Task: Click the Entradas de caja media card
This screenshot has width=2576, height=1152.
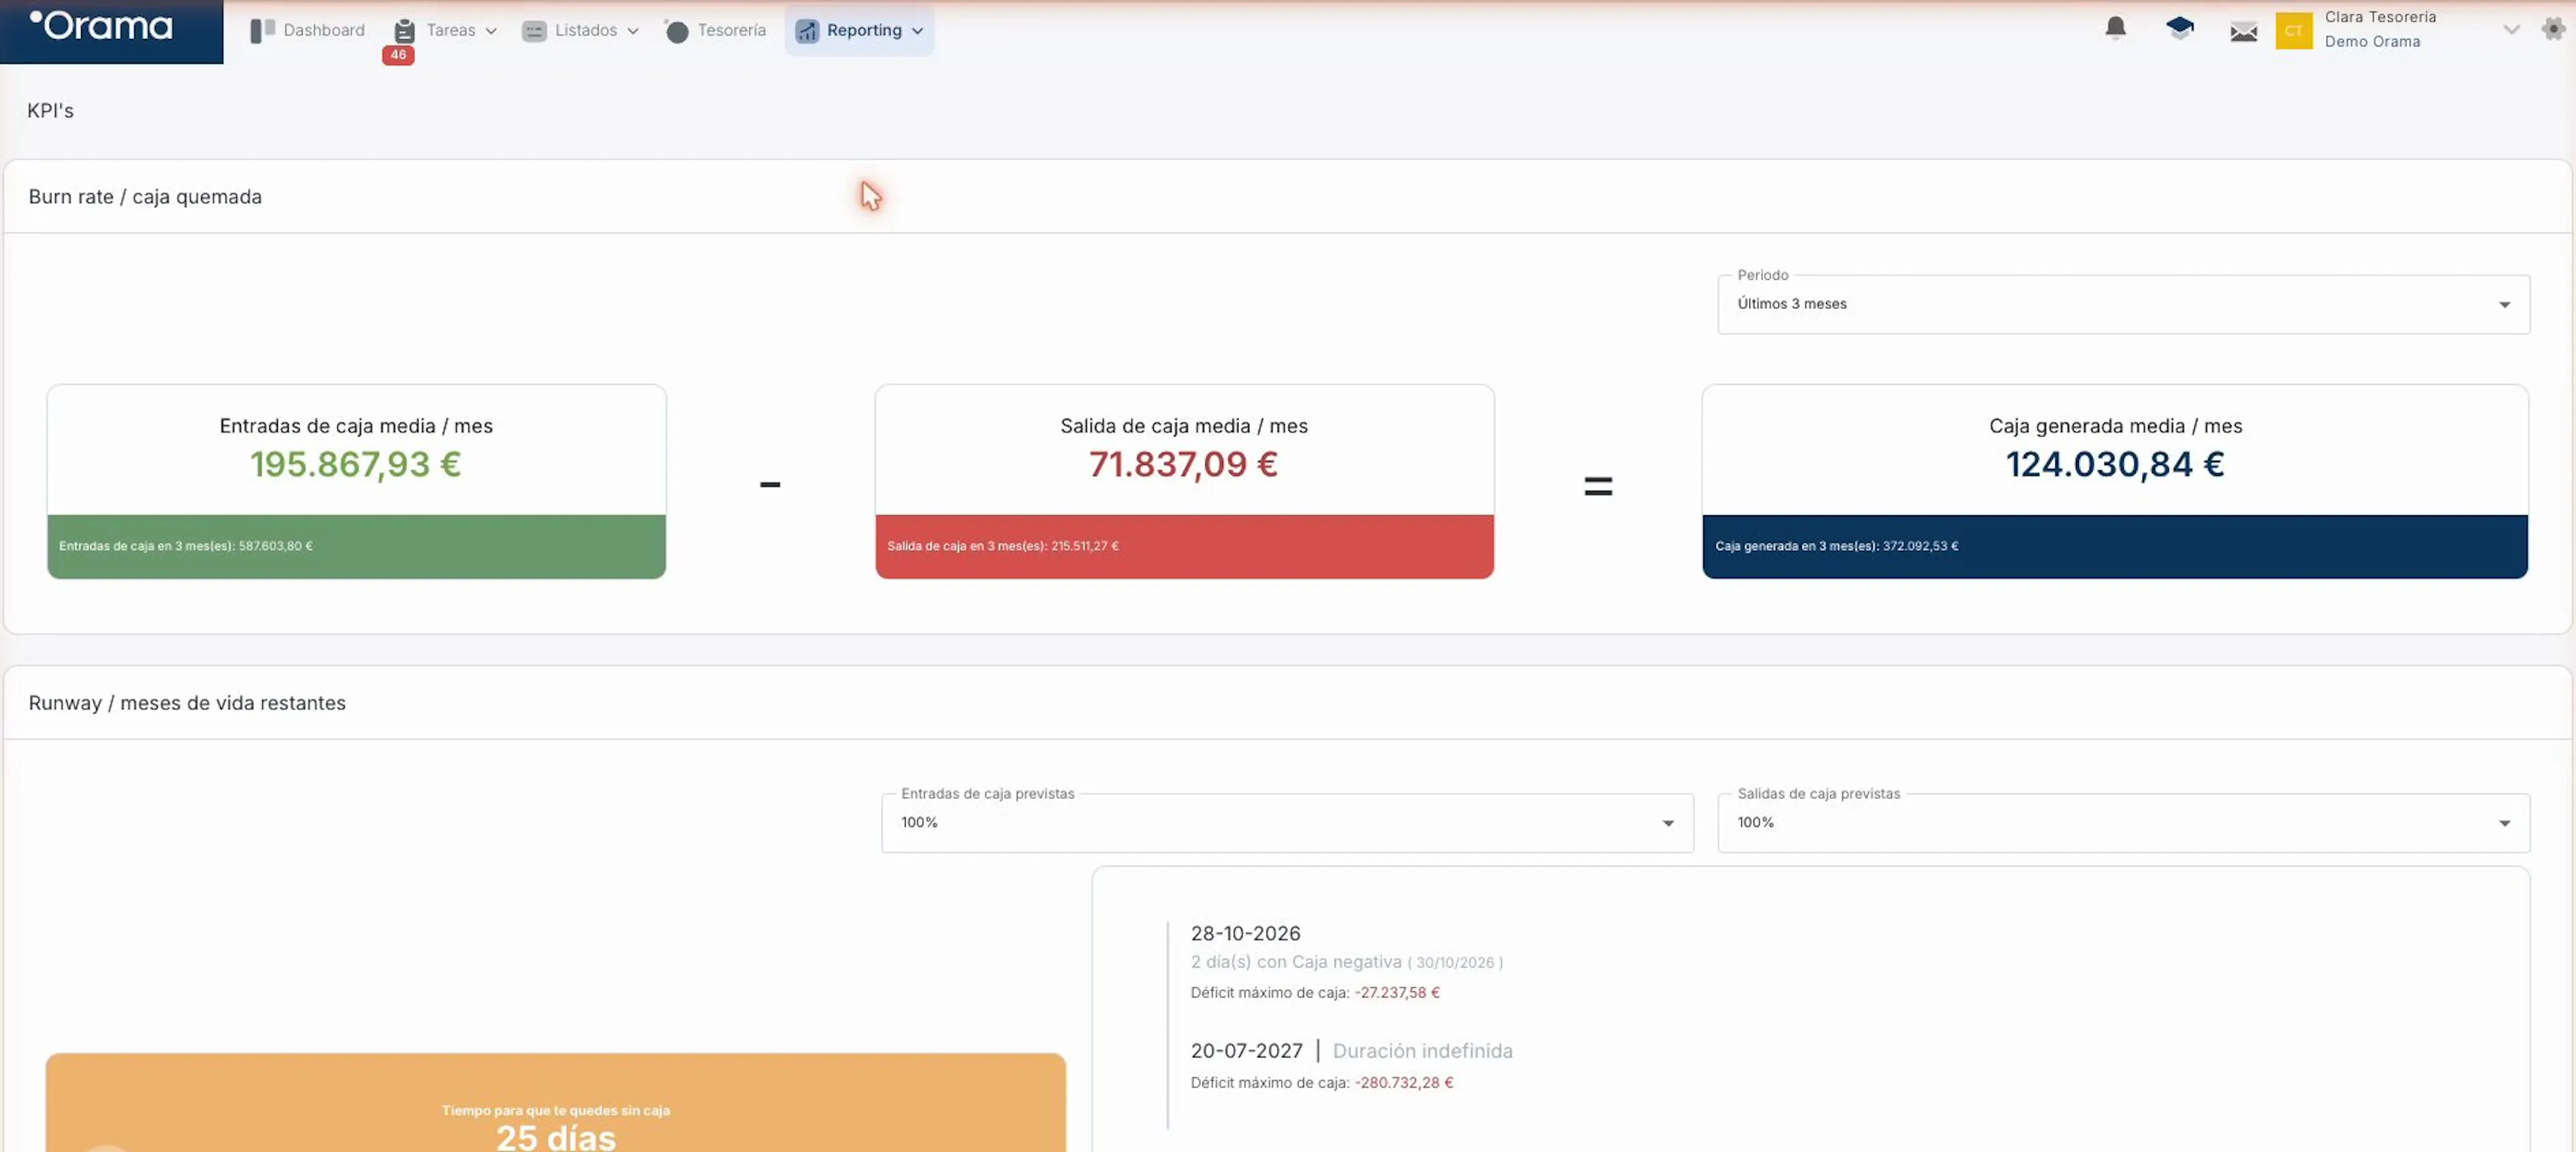Action: click(x=356, y=481)
